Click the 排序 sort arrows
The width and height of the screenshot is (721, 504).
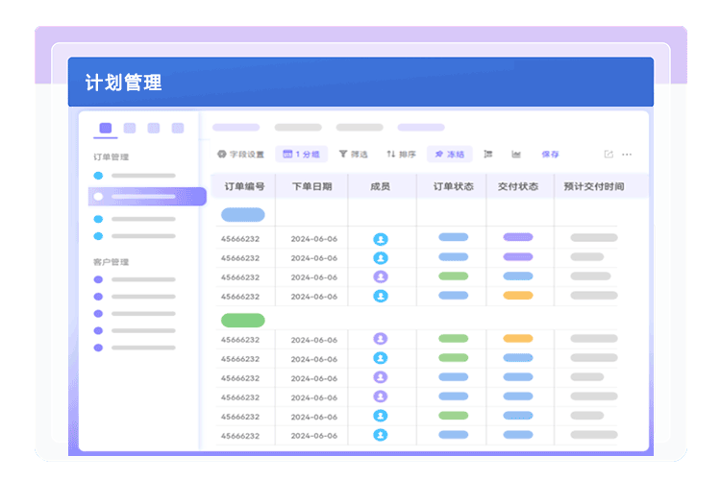point(401,154)
